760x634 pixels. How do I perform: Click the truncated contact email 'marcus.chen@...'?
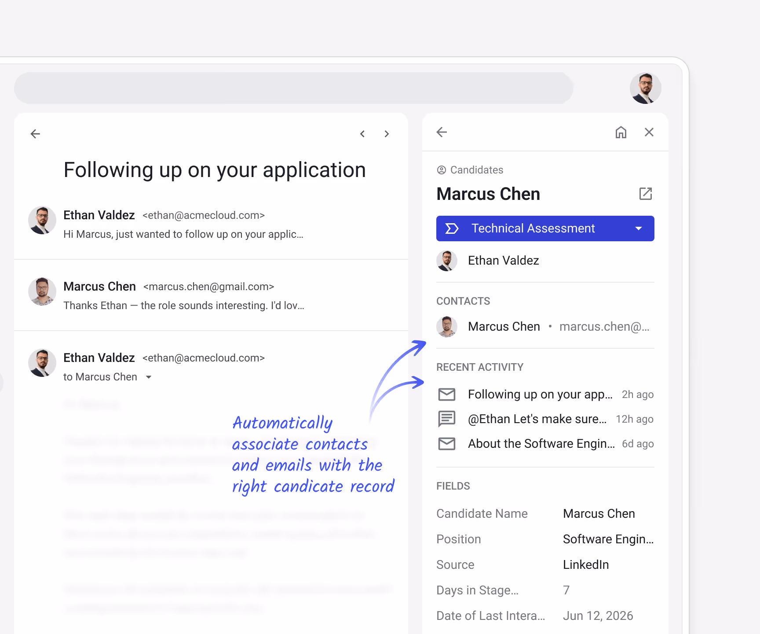click(604, 327)
